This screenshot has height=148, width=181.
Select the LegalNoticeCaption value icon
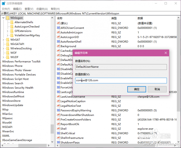[x=58, y=101]
